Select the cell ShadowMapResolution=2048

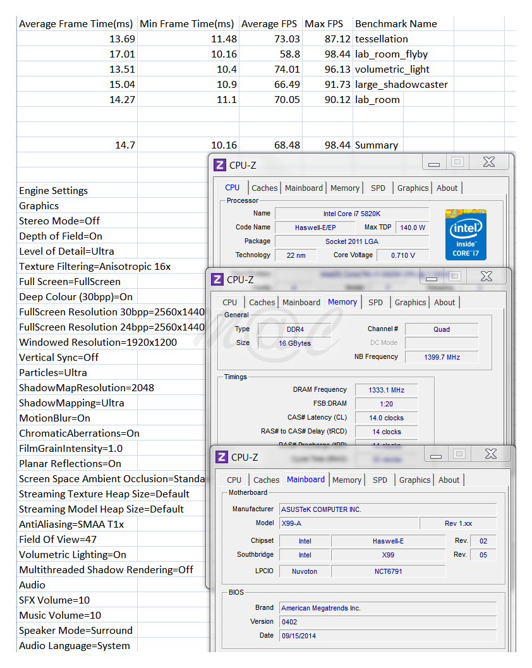87,387
